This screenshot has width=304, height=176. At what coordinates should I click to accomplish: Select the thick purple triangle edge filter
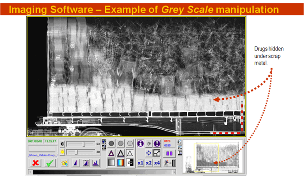click(x=111, y=154)
